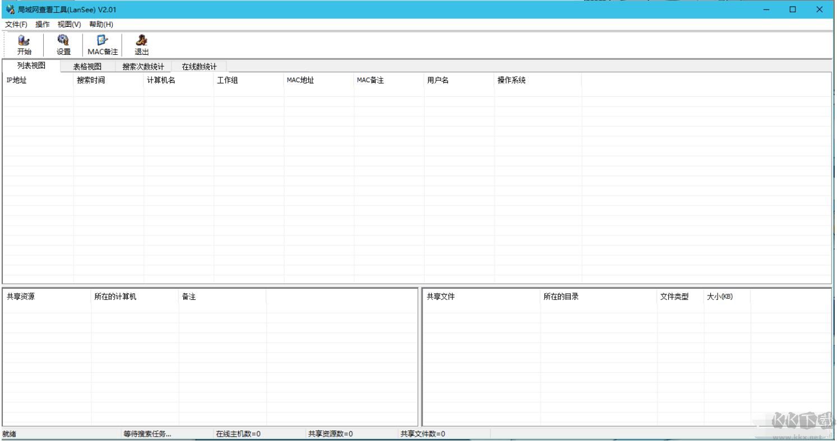Click the 等待搜索任务... status text
This screenshot has height=441, width=837.
(x=147, y=434)
